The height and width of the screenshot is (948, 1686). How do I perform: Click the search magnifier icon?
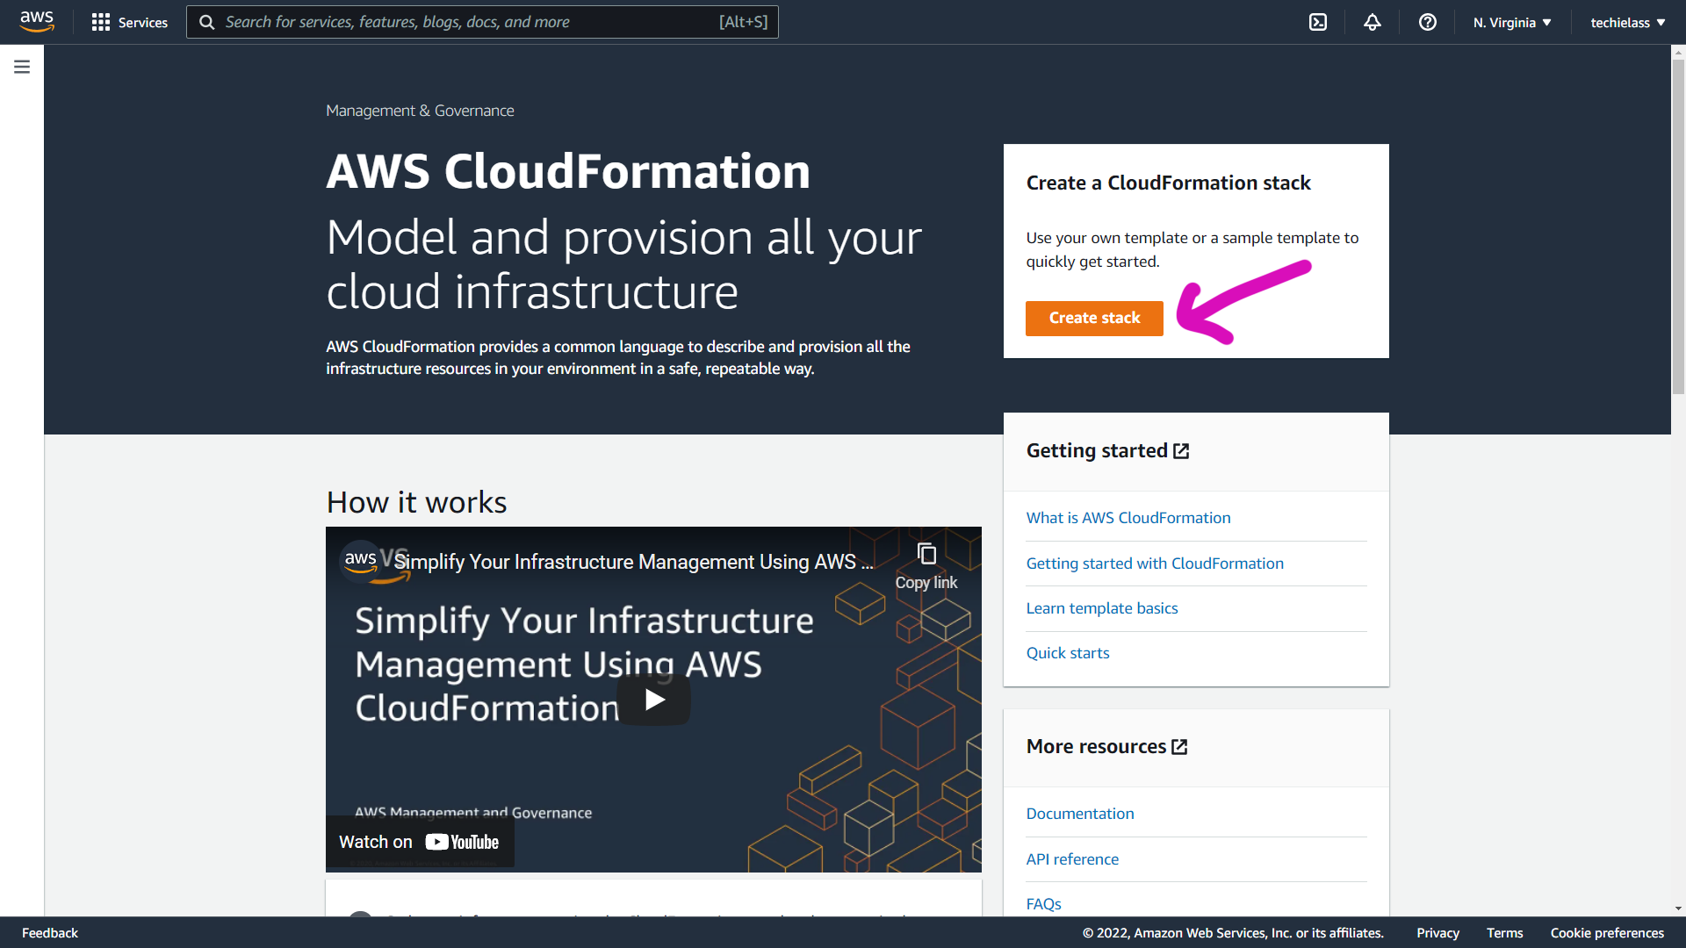[x=207, y=21]
